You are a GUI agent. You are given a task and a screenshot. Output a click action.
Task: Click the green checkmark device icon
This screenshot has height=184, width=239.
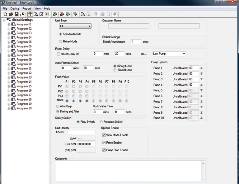68,14
